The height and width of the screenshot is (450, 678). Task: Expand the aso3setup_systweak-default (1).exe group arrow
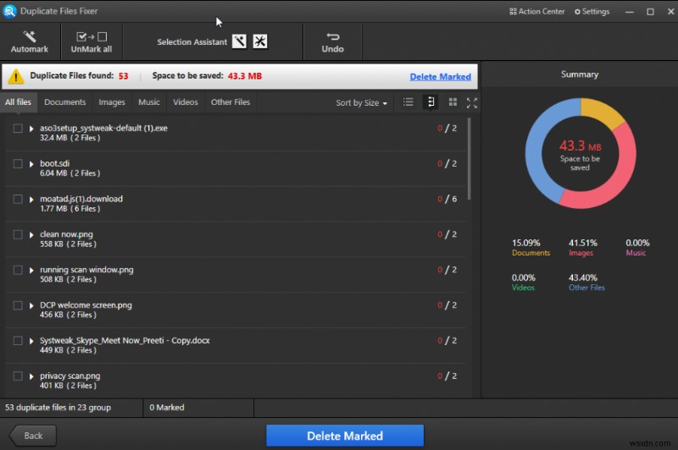(x=31, y=129)
